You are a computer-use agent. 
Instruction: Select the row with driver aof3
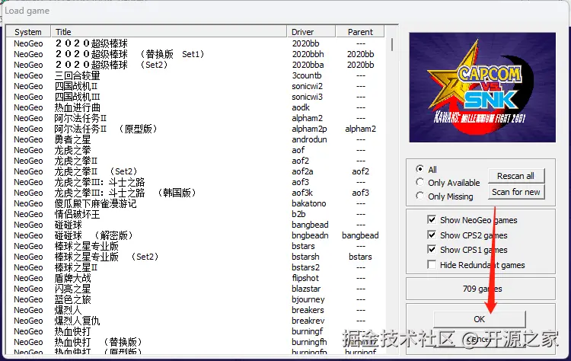click(195, 182)
